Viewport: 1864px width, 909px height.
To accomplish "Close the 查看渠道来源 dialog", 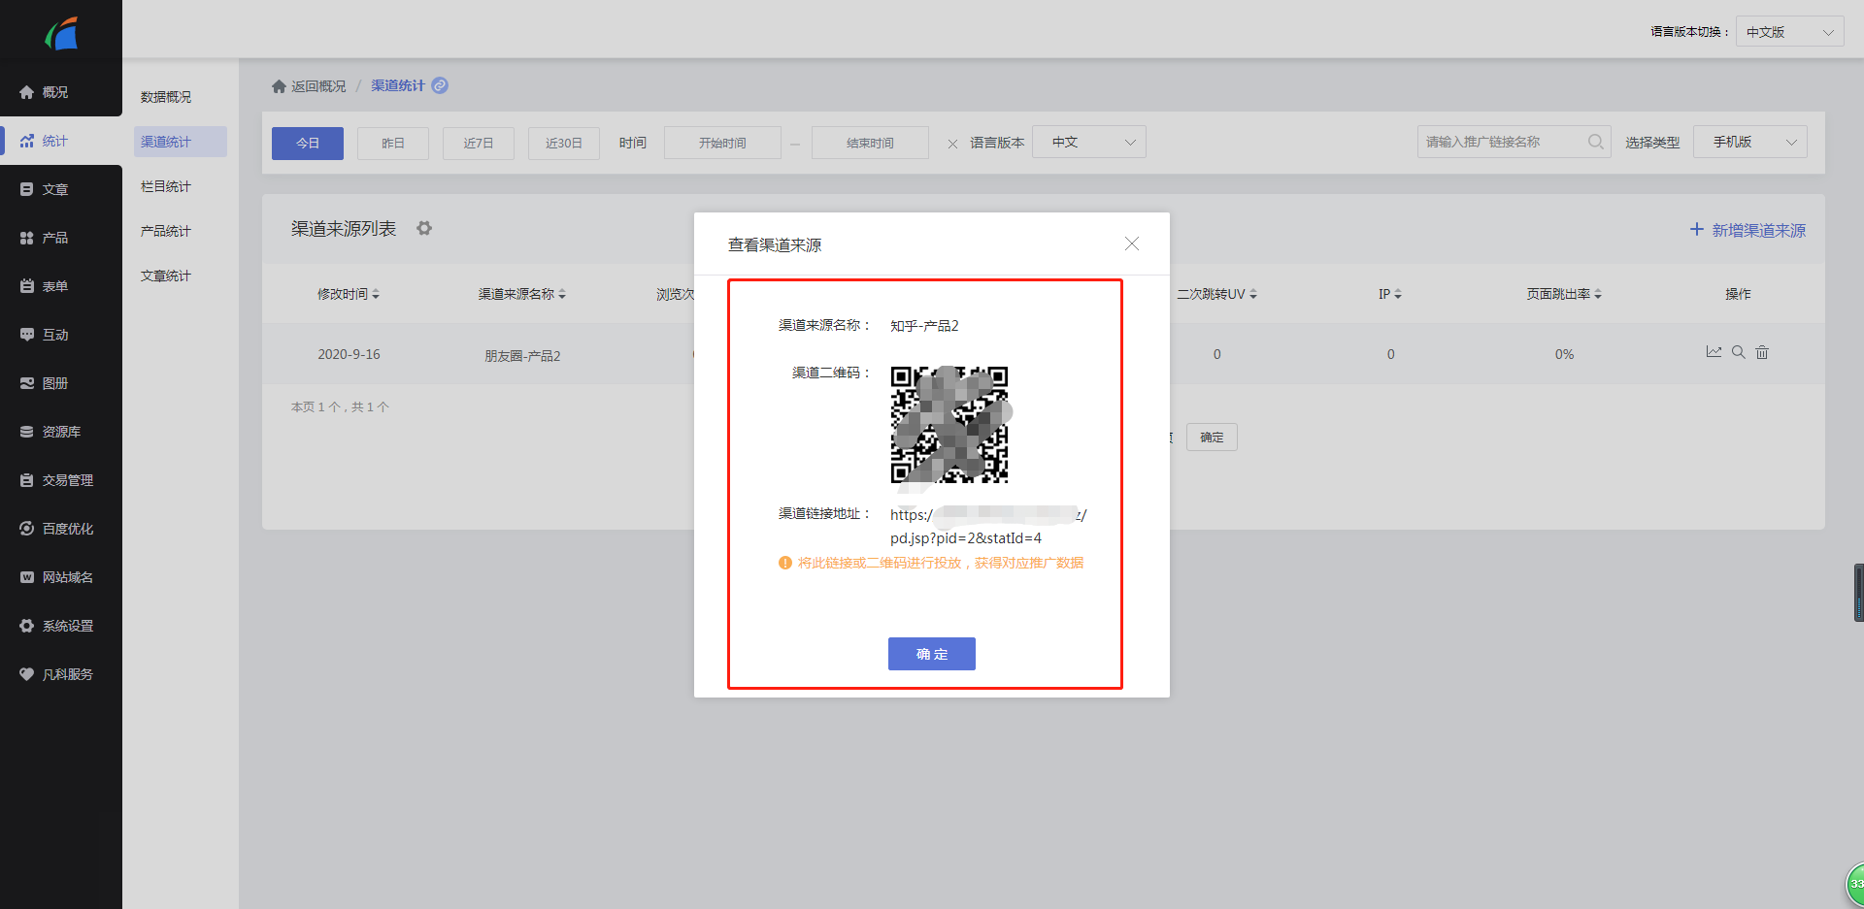I will point(1132,243).
